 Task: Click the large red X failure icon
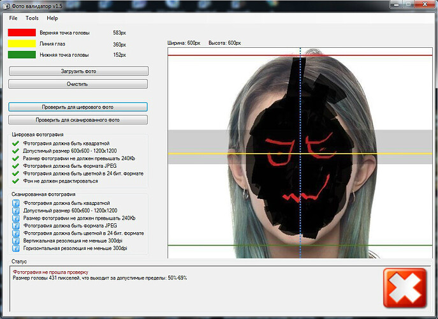(405, 288)
